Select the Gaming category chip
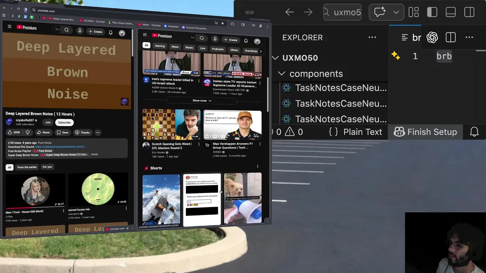486x273 pixels. [160, 46]
